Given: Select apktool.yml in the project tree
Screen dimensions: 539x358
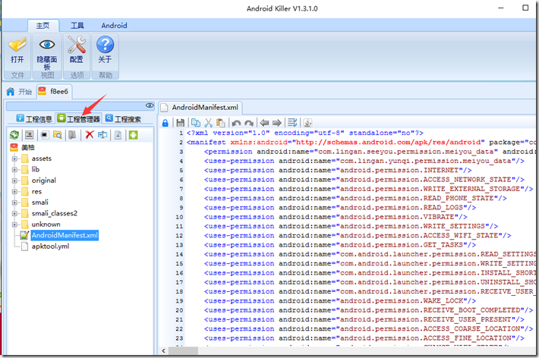Looking at the screenshot, I should tap(50, 247).
